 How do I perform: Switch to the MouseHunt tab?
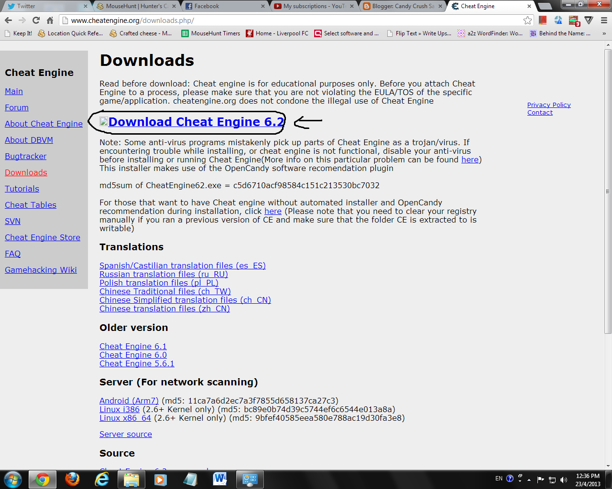coord(136,6)
